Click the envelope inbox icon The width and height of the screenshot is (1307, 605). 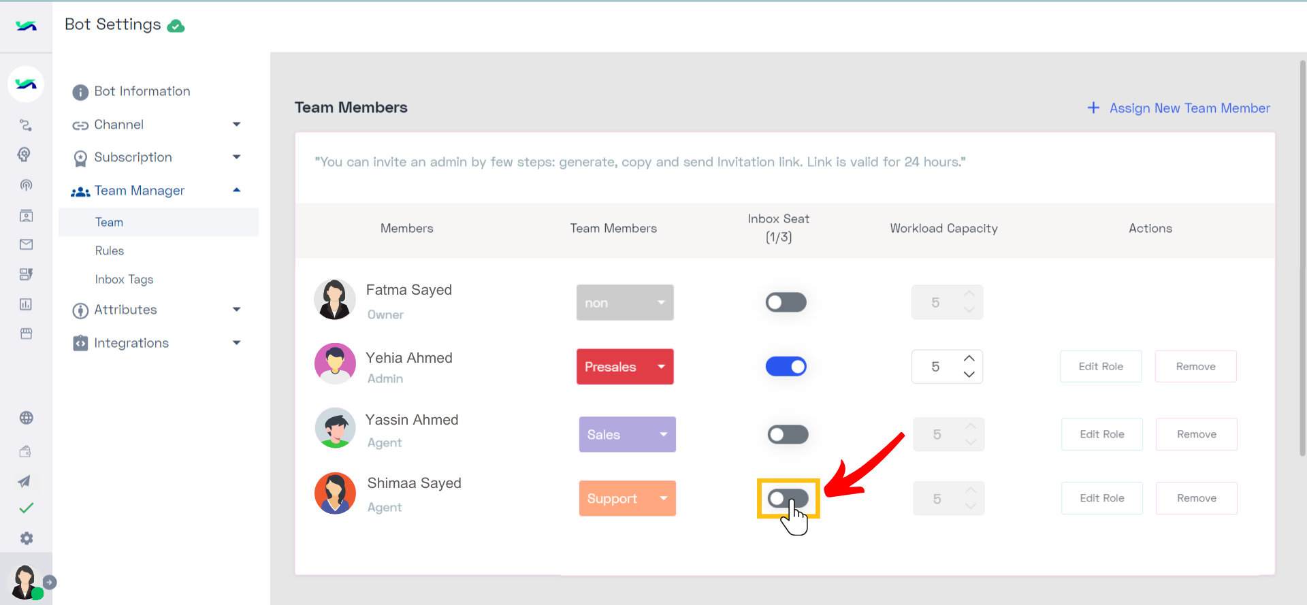tap(27, 244)
